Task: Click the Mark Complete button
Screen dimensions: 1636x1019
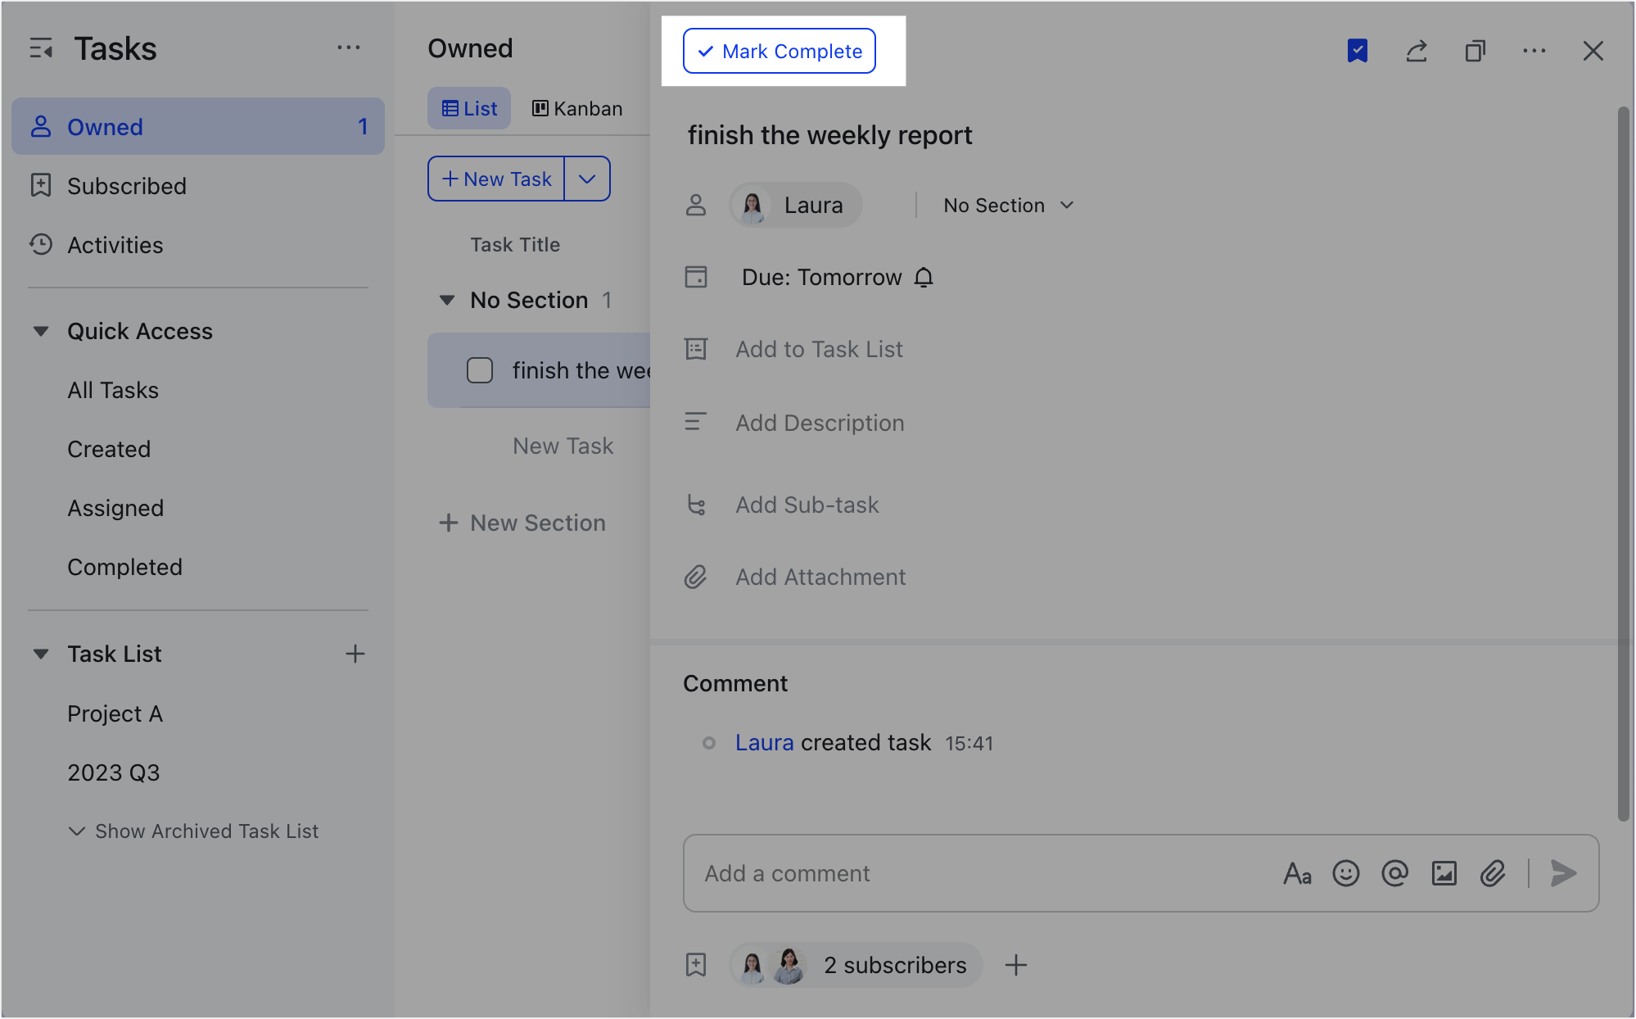Action: pos(780,51)
